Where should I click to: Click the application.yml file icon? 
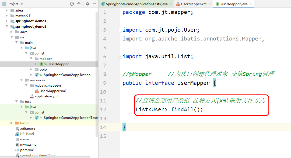point(32,96)
